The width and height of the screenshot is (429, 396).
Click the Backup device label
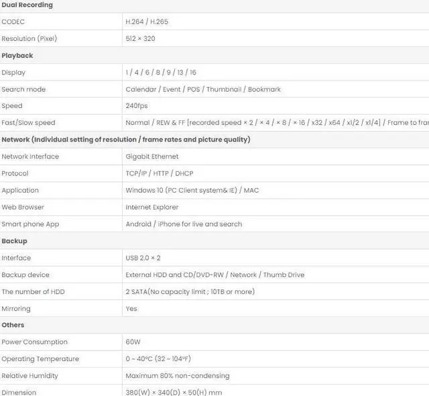coord(25,275)
